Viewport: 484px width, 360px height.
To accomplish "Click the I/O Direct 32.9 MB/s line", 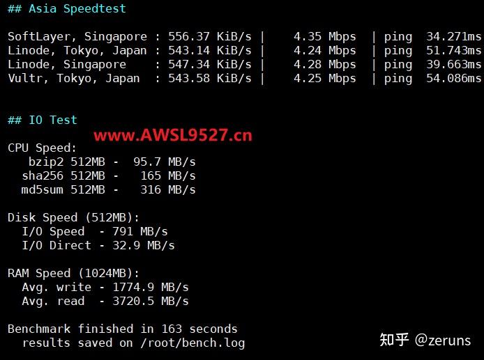I will (98, 245).
